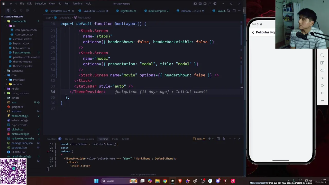Go forward with the navigation arrow

click(16, 4)
